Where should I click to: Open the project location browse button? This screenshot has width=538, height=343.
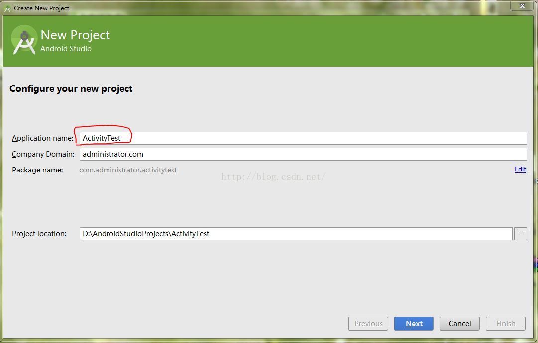point(520,234)
